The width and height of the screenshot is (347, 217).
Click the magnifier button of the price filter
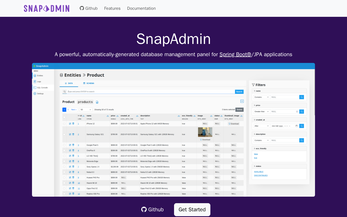(x=301, y=111)
